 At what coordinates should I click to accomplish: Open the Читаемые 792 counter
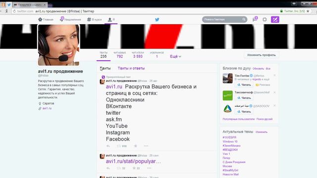click(x=120, y=55)
